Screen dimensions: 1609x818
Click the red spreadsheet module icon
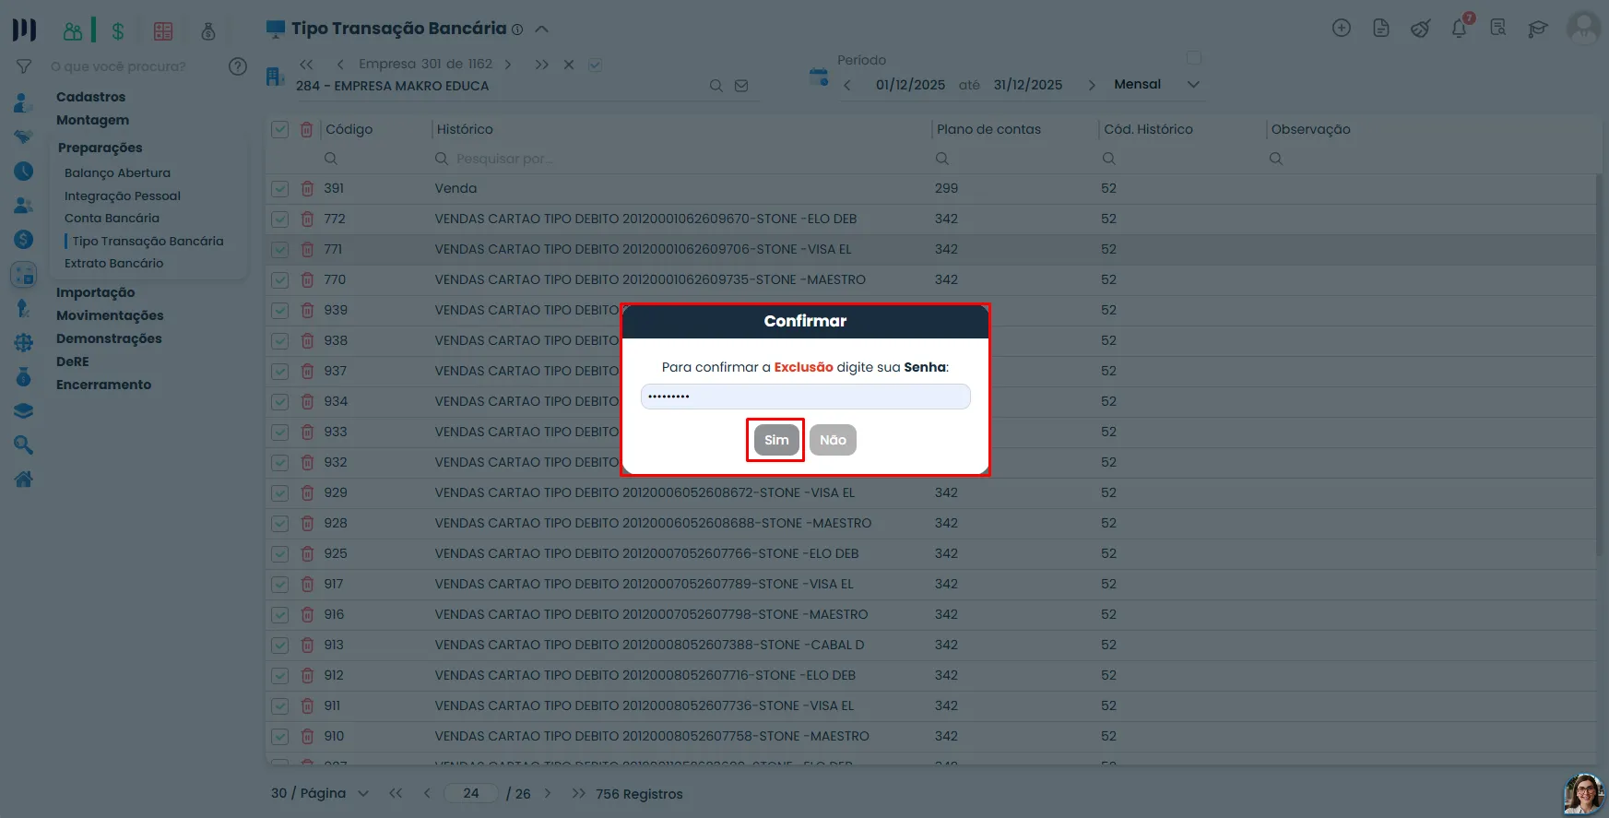[163, 31]
